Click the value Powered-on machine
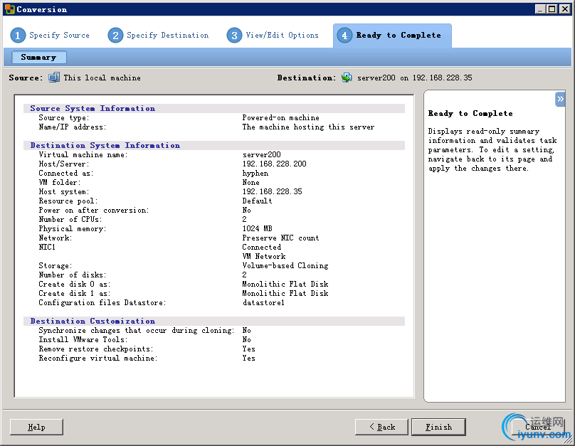This screenshot has height=446, width=575. (280, 117)
